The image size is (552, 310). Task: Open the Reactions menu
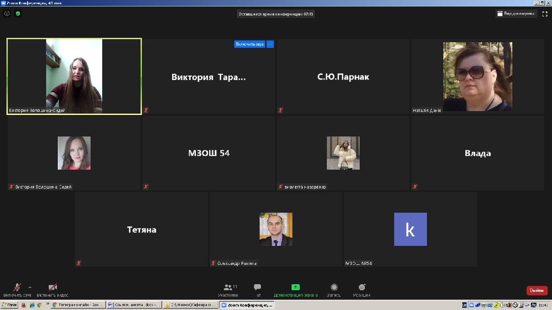click(x=362, y=290)
